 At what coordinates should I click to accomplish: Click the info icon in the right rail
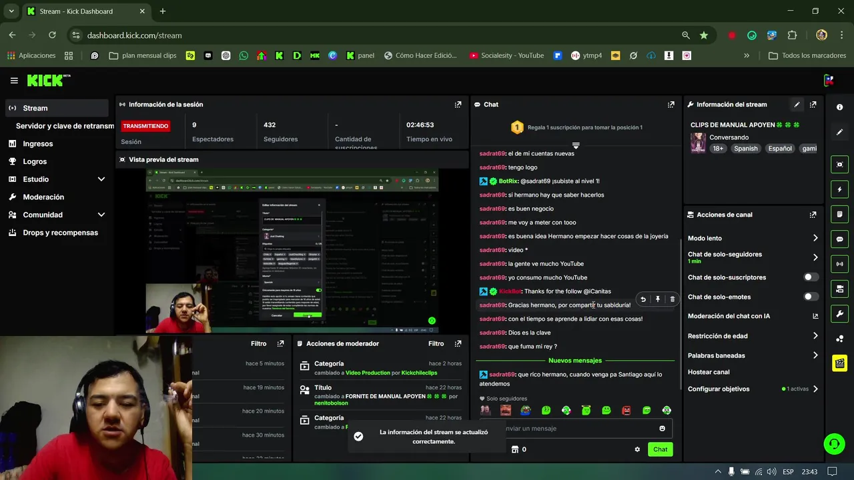pos(840,107)
